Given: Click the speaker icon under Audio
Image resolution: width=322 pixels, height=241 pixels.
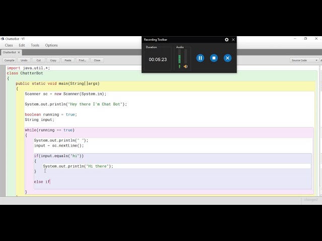Looking at the screenshot, I should click(x=186, y=66).
